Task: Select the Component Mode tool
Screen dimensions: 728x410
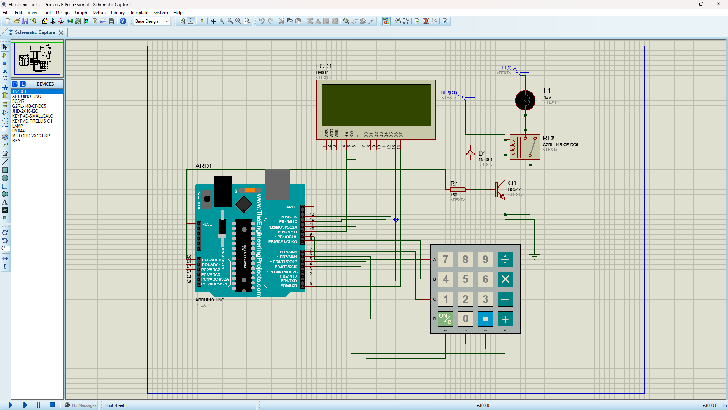Action: [5, 55]
